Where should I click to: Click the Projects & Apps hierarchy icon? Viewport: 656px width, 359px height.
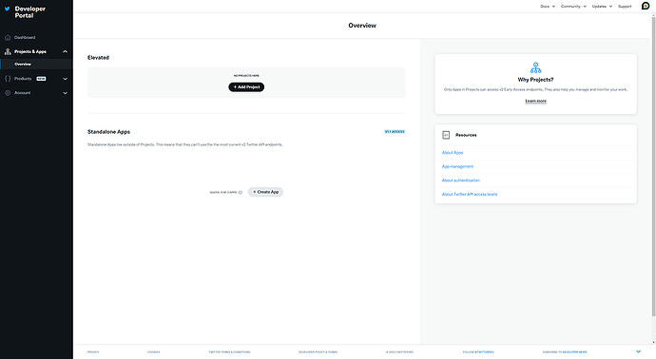(x=8, y=52)
